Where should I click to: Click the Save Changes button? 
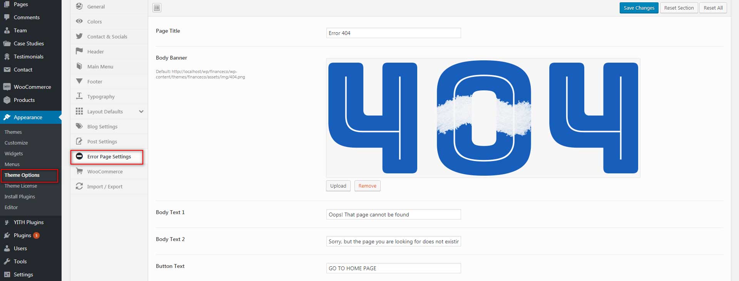click(x=639, y=8)
